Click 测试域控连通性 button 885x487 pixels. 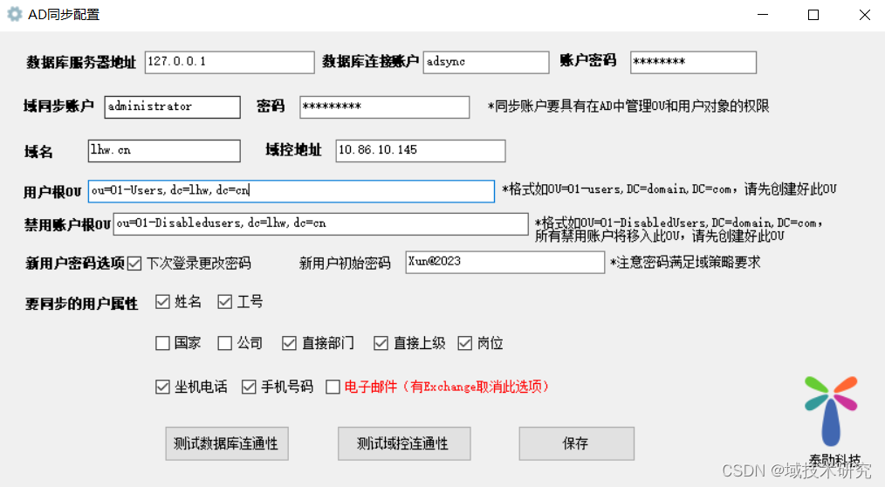pos(404,443)
